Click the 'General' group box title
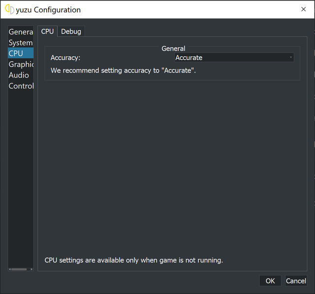 point(173,48)
